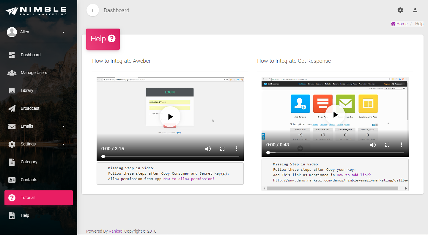Seek on the Aweber video progress bar
The width and height of the screenshot is (428, 235).
pyautogui.click(x=170, y=156)
